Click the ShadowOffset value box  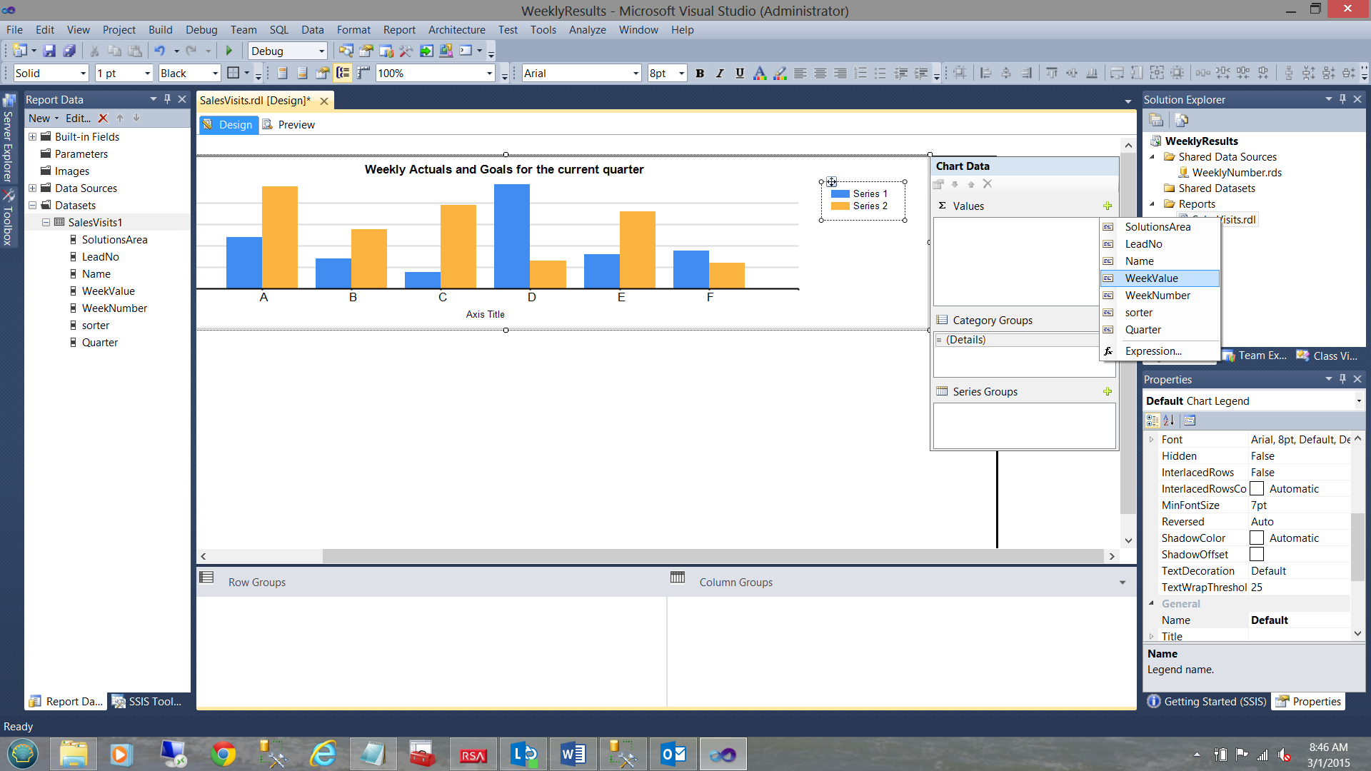coord(1257,555)
